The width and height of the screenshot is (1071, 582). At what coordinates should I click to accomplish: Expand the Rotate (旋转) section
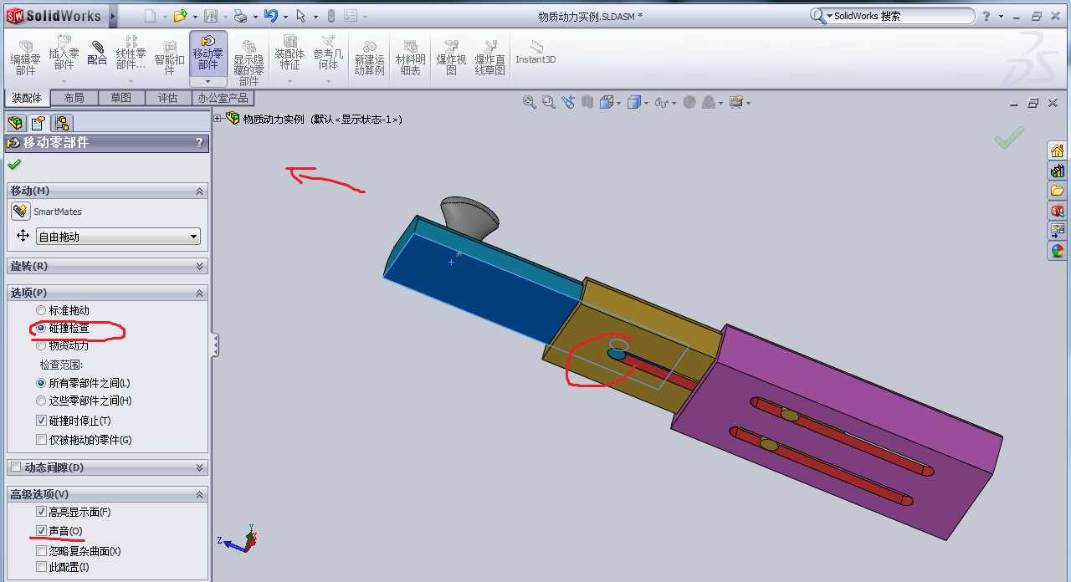[199, 266]
